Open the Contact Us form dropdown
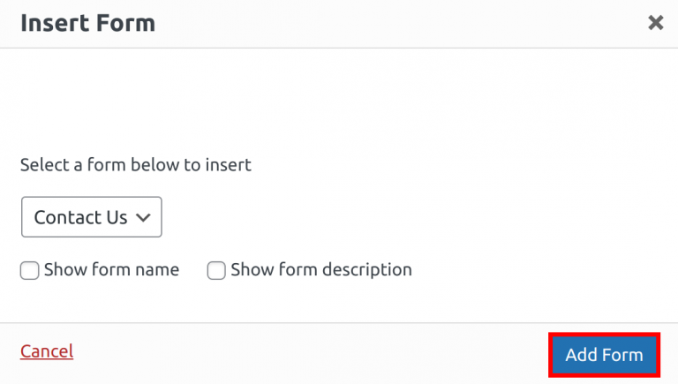 click(x=92, y=217)
